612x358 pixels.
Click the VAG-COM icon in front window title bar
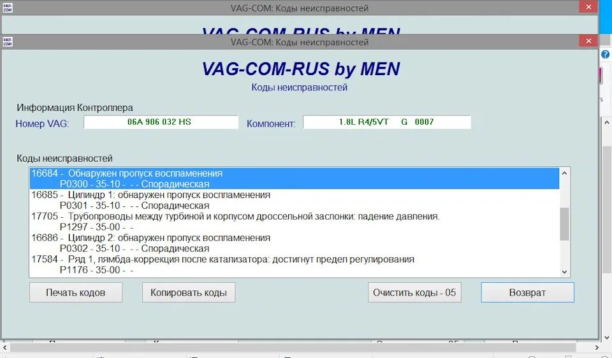pyautogui.click(x=8, y=42)
